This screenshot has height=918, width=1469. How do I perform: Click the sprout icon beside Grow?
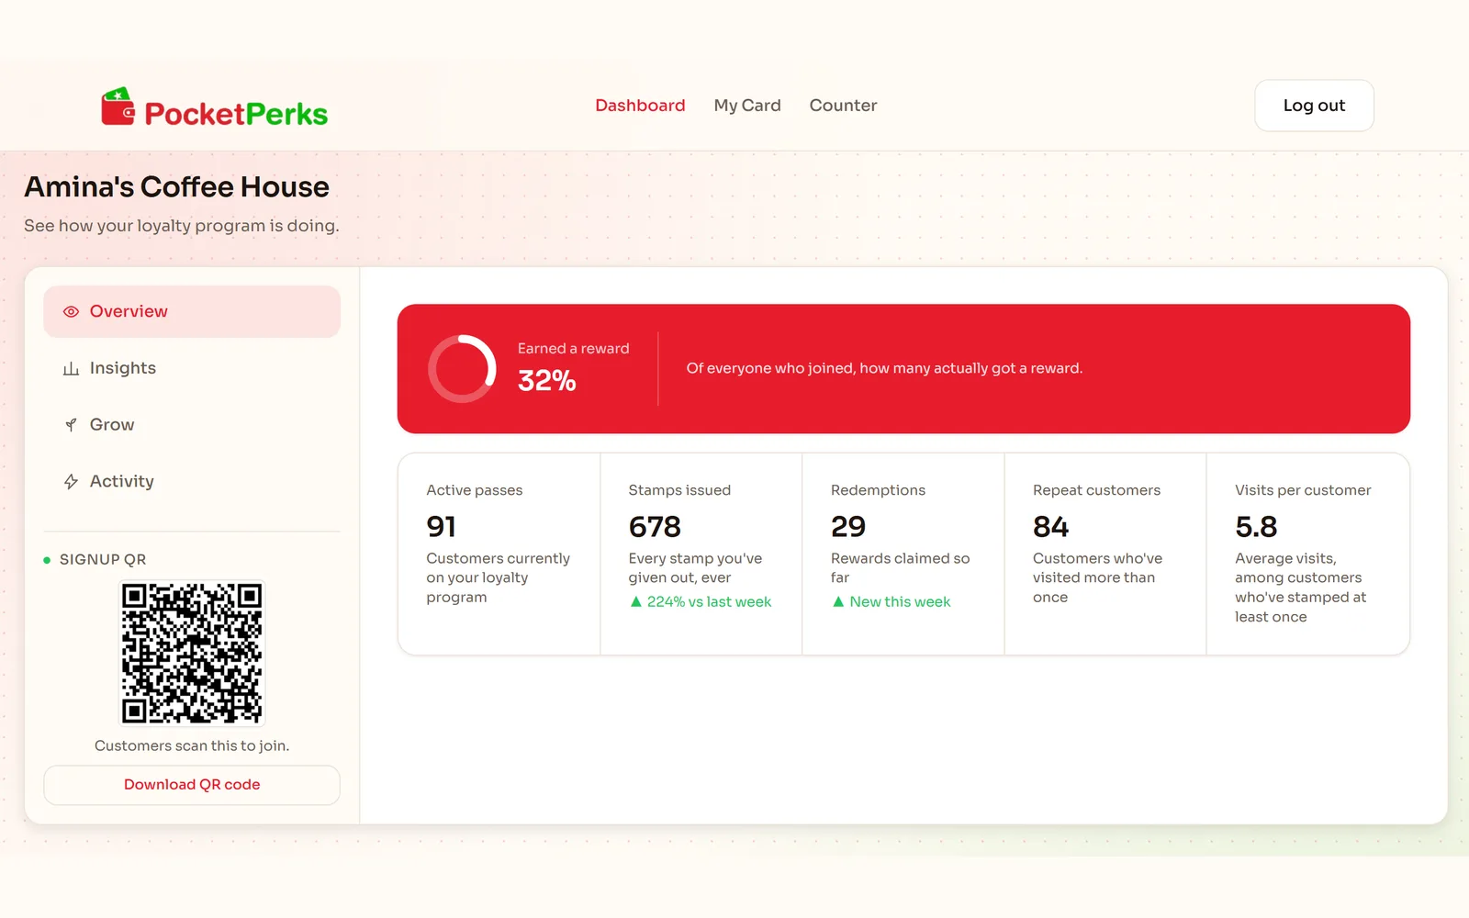(71, 425)
